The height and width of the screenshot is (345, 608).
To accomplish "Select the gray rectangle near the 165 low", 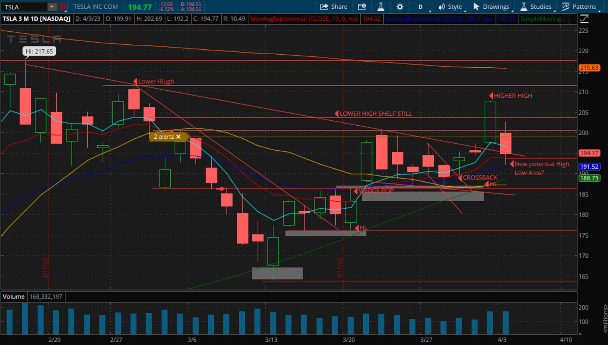I will [x=277, y=273].
